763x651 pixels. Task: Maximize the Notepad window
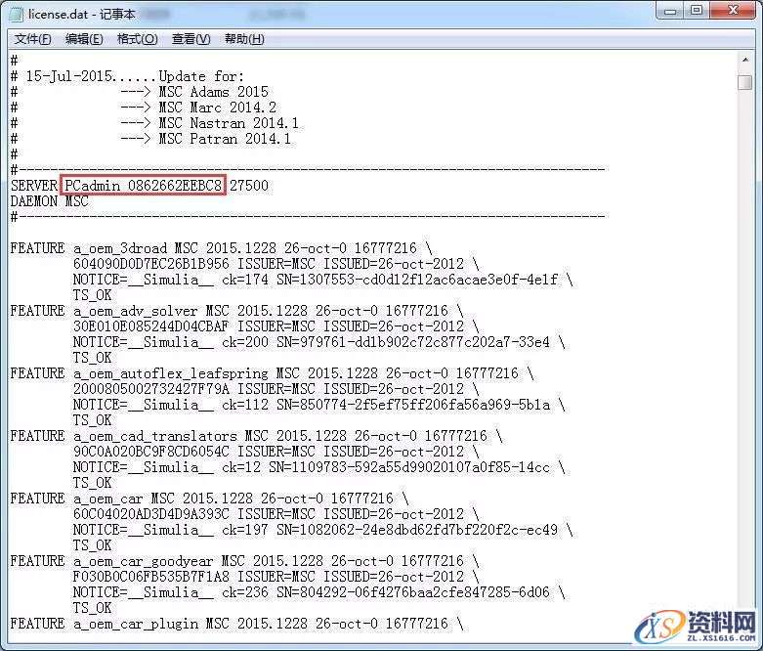pos(697,10)
